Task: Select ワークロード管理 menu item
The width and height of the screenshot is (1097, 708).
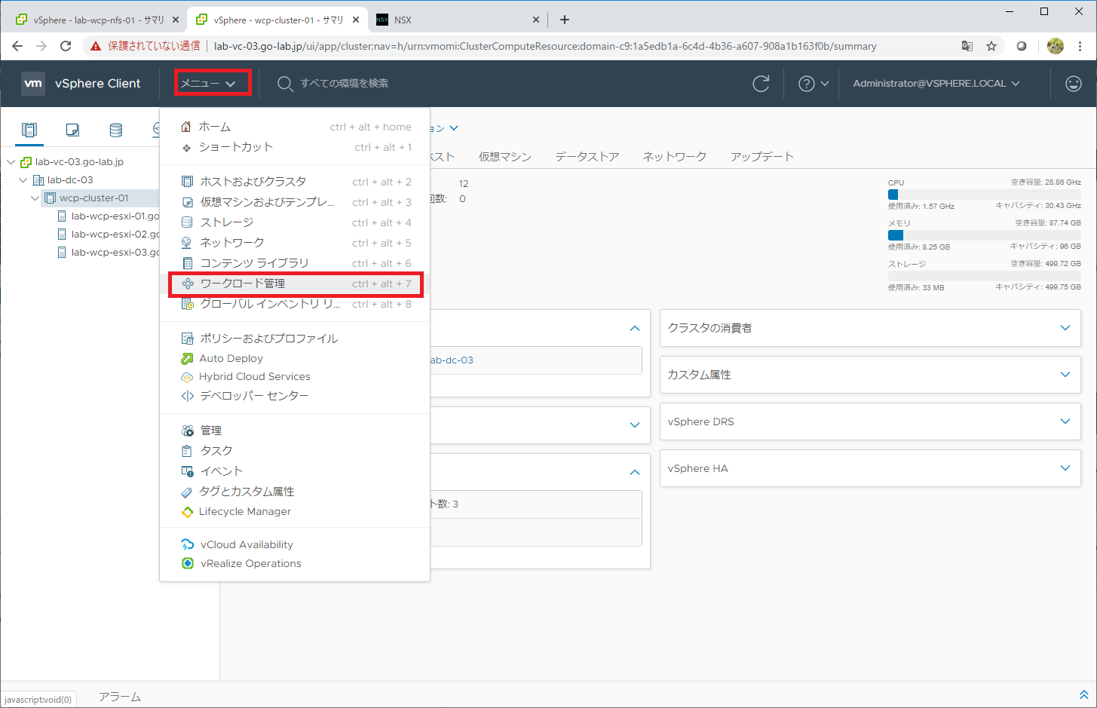Action: pos(295,284)
